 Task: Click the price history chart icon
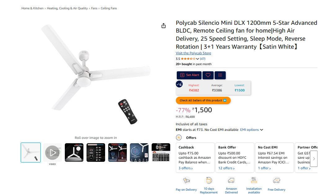(179, 84)
